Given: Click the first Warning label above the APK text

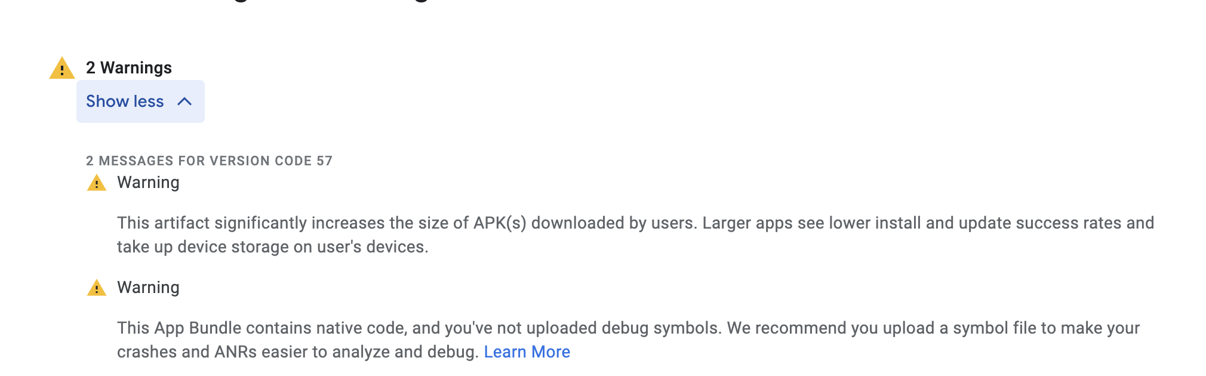Looking at the screenshot, I should (148, 183).
